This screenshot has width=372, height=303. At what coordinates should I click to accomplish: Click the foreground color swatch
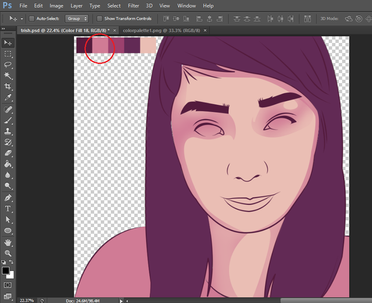tap(6, 271)
